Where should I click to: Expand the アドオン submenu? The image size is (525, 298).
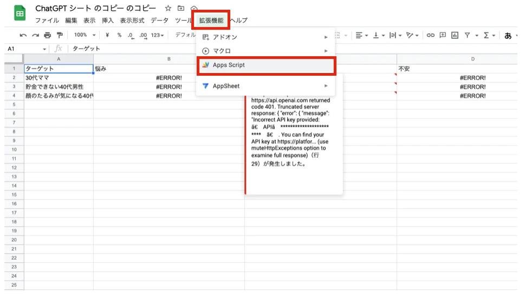tap(265, 37)
